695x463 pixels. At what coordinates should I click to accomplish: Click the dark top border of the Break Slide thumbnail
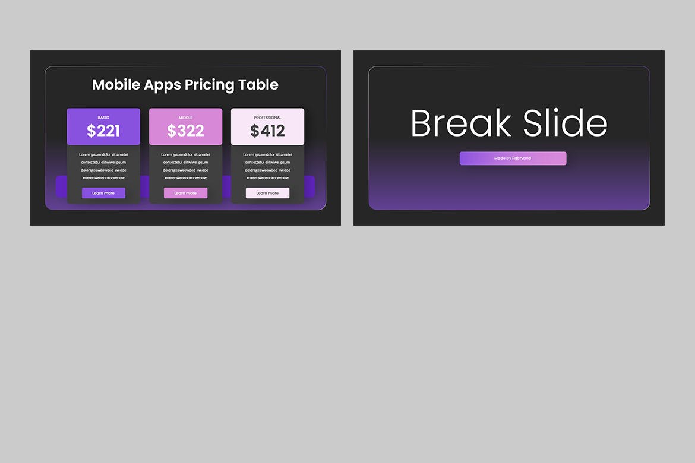coord(509,58)
